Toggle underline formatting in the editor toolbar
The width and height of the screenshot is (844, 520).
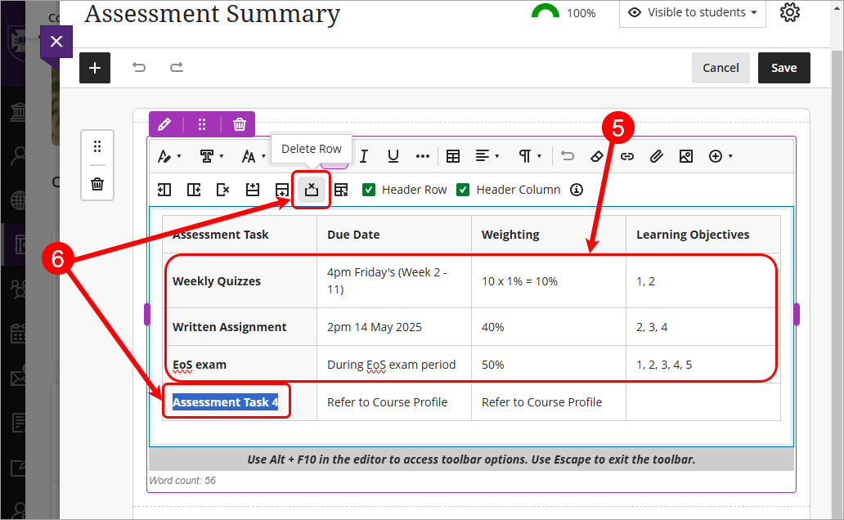[393, 155]
